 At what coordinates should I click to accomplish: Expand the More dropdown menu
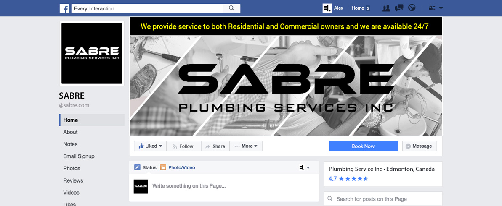pyautogui.click(x=246, y=146)
